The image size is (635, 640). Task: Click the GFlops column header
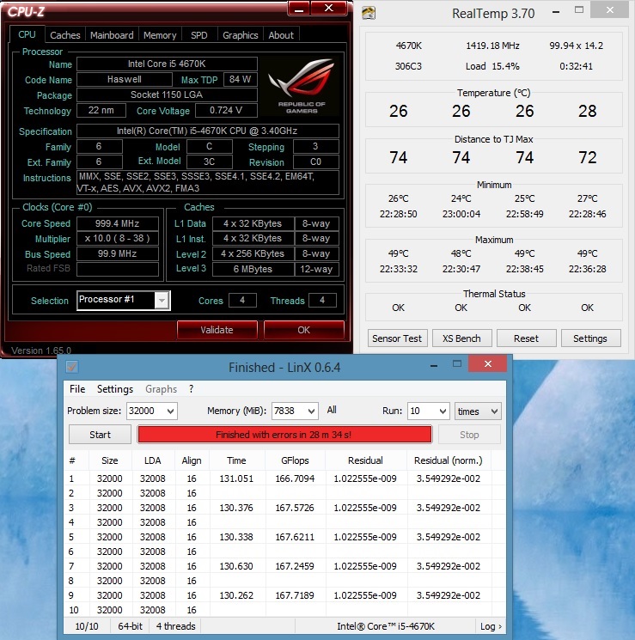click(x=295, y=460)
